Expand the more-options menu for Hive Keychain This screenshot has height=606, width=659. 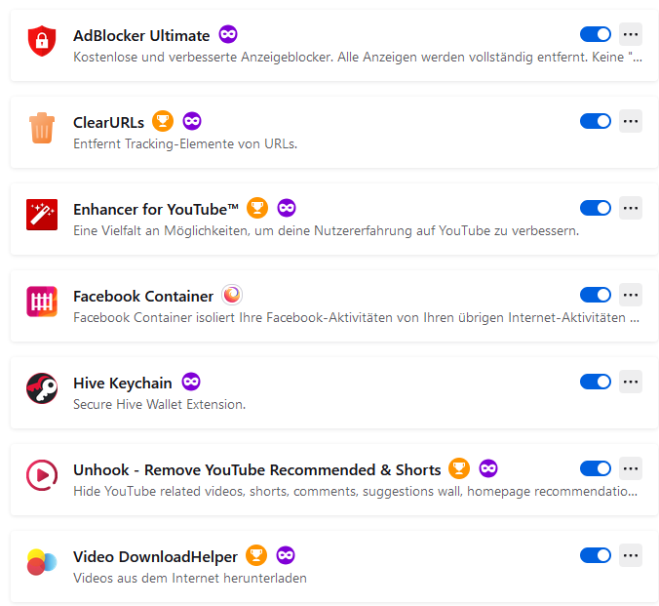pos(631,382)
